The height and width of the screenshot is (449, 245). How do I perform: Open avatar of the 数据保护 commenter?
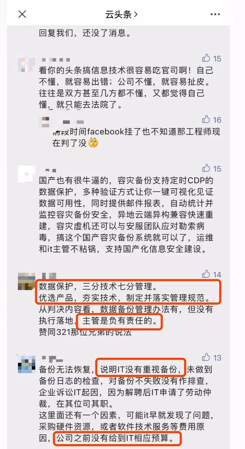click(26, 281)
